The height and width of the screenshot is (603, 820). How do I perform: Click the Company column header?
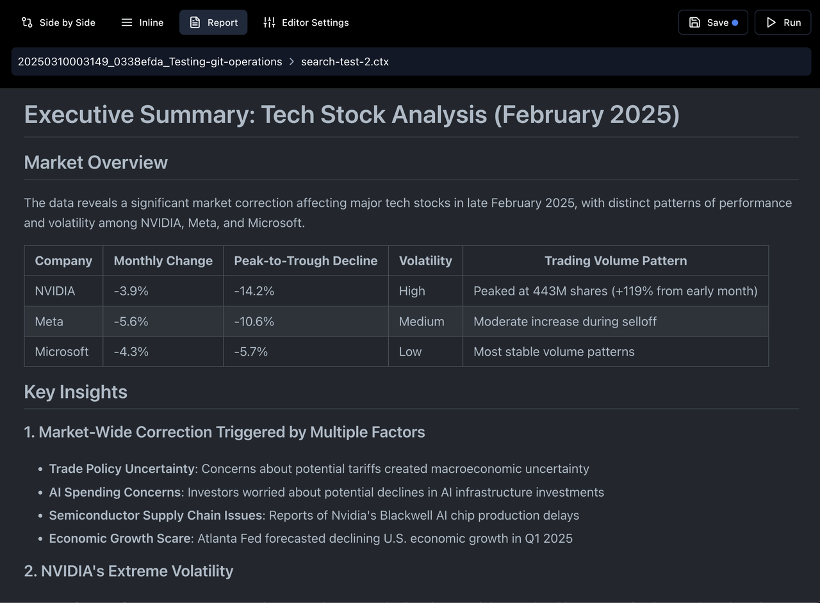(63, 261)
